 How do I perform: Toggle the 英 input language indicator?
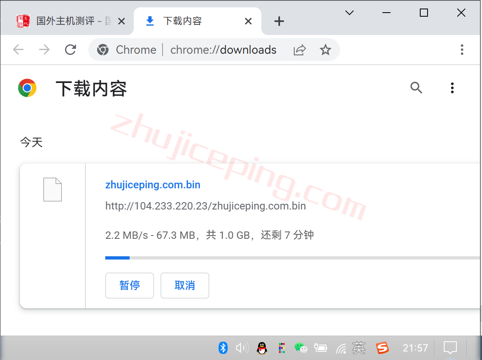click(359, 347)
